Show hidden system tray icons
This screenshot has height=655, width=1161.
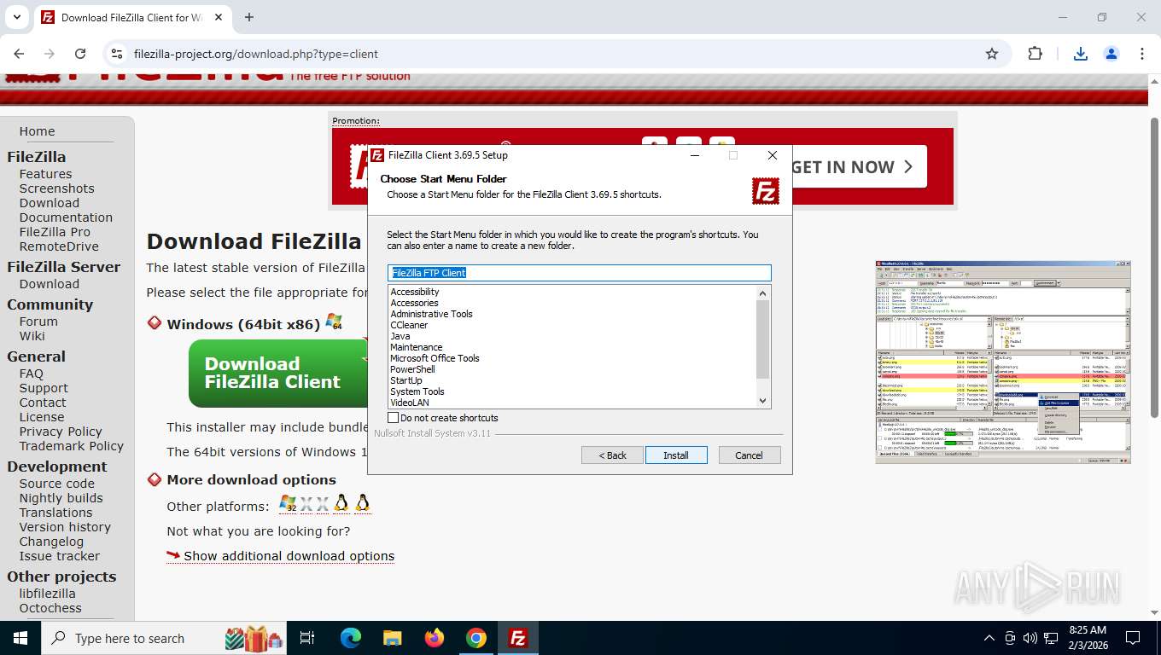tap(989, 638)
